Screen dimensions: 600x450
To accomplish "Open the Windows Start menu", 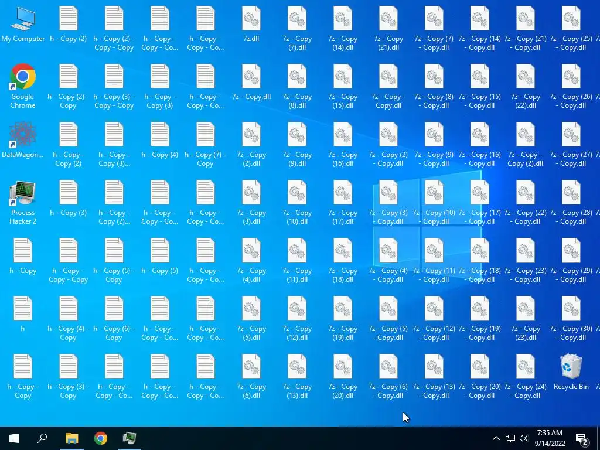I will 14,438.
